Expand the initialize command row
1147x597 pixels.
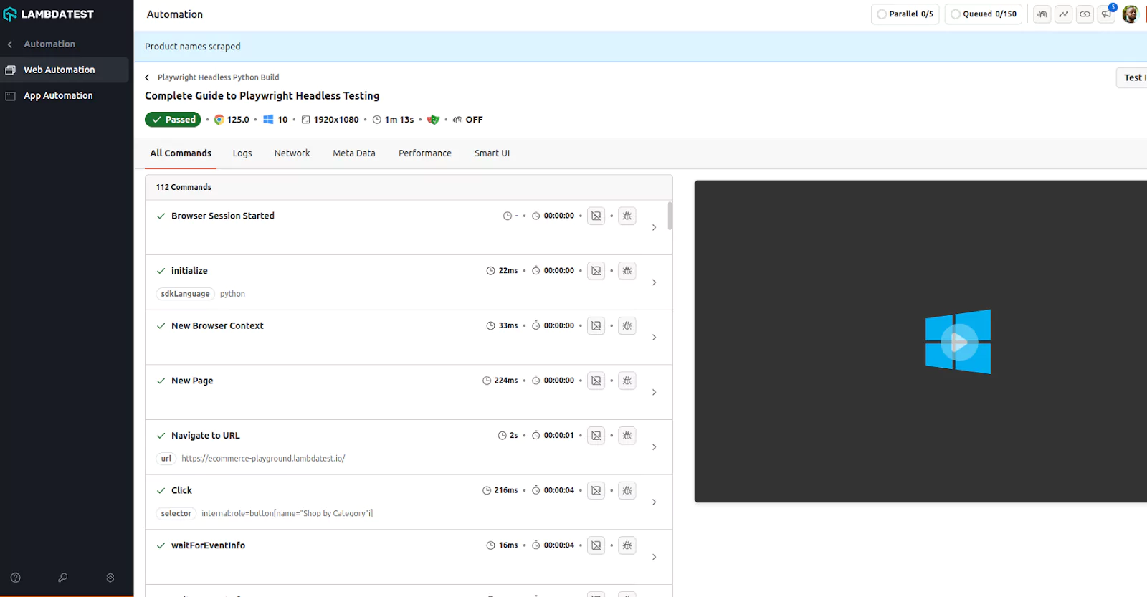[x=654, y=282]
